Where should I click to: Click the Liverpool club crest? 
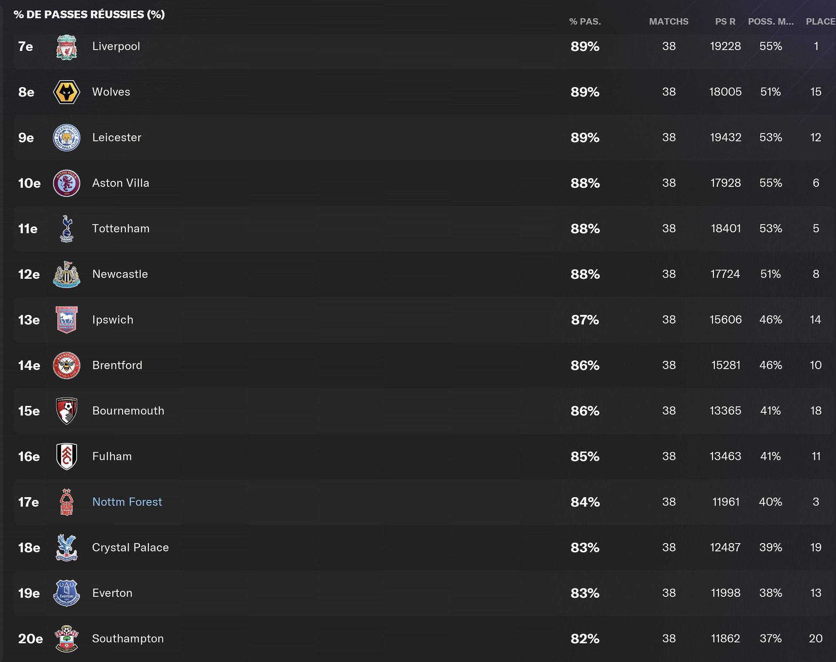tap(67, 47)
